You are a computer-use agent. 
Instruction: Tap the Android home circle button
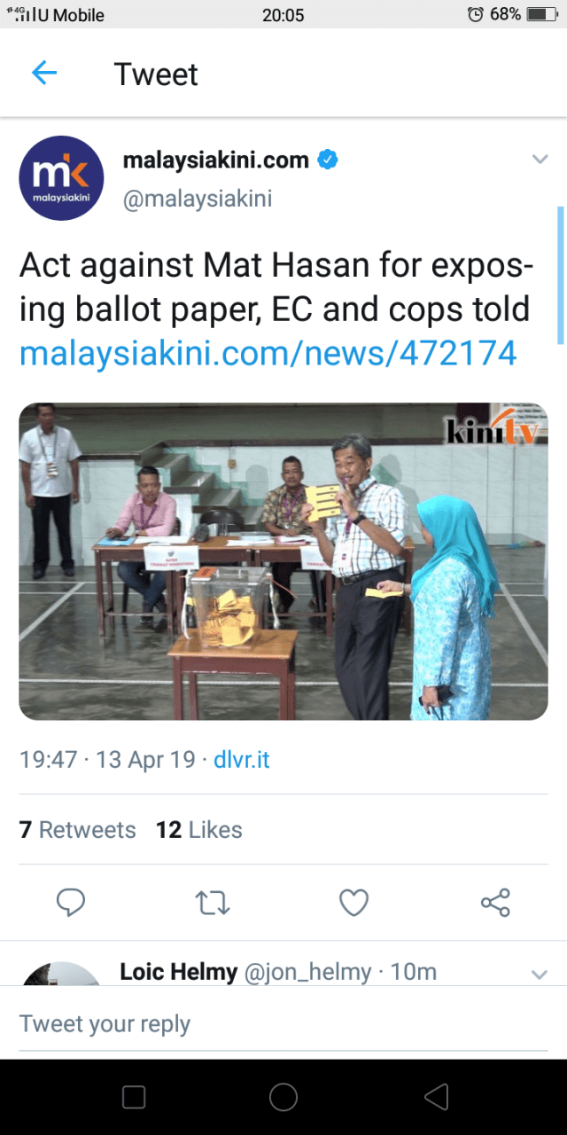pyautogui.click(x=283, y=1097)
